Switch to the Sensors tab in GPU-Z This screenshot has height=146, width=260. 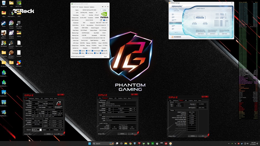click(81, 7)
